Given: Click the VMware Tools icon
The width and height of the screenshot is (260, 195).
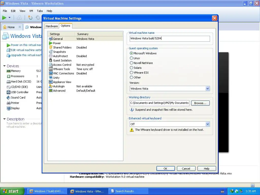Looking at the screenshot, I should point(51,69).
